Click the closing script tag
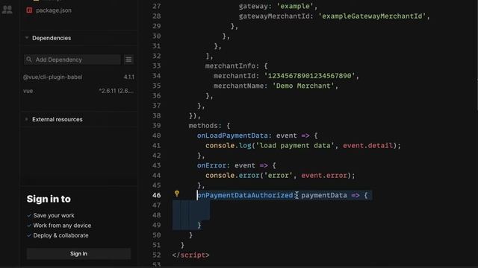This screenshot has width=478, height=268. (x=191, y=255)
